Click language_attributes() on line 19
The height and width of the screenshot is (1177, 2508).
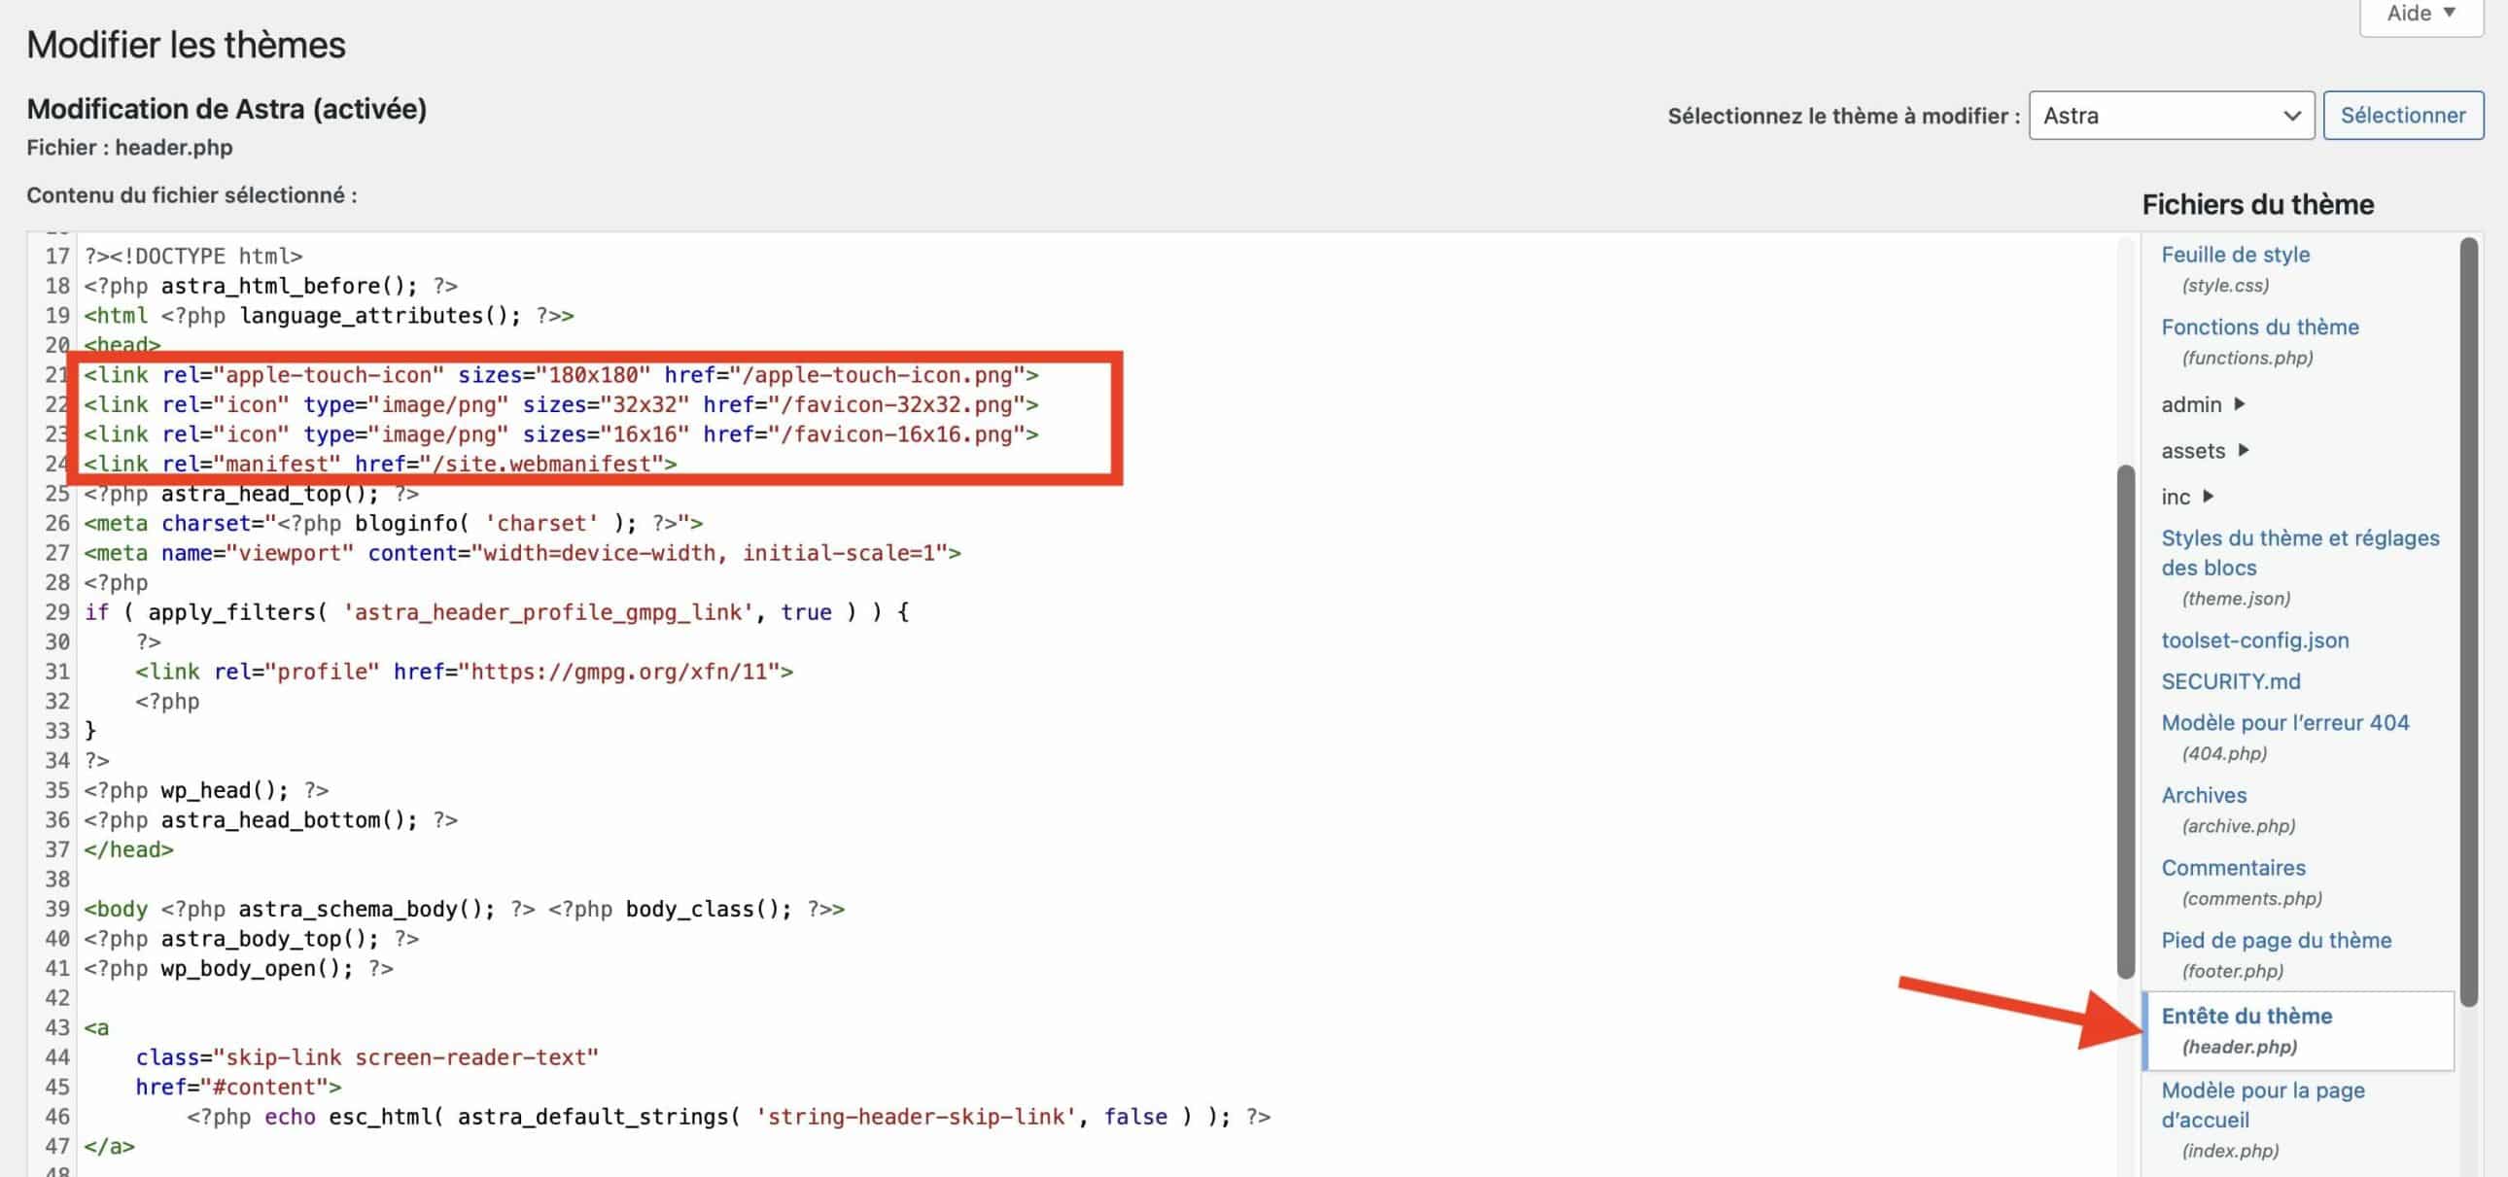coord(380,316)
